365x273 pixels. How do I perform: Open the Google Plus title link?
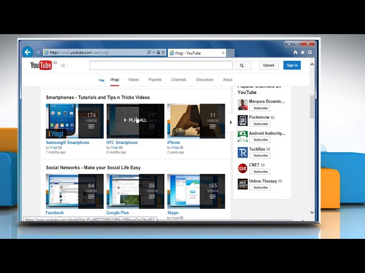[117, 213]
